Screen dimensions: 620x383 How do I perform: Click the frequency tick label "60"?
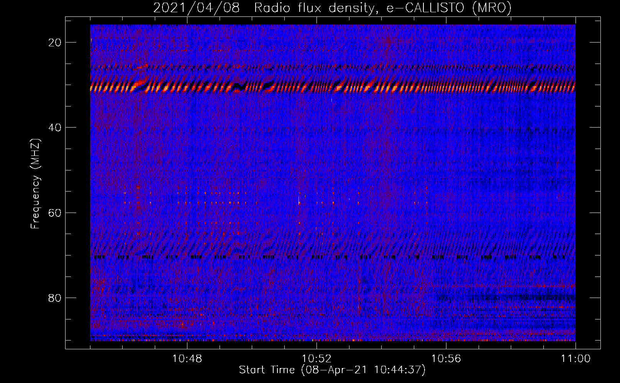tap(55, 213)
